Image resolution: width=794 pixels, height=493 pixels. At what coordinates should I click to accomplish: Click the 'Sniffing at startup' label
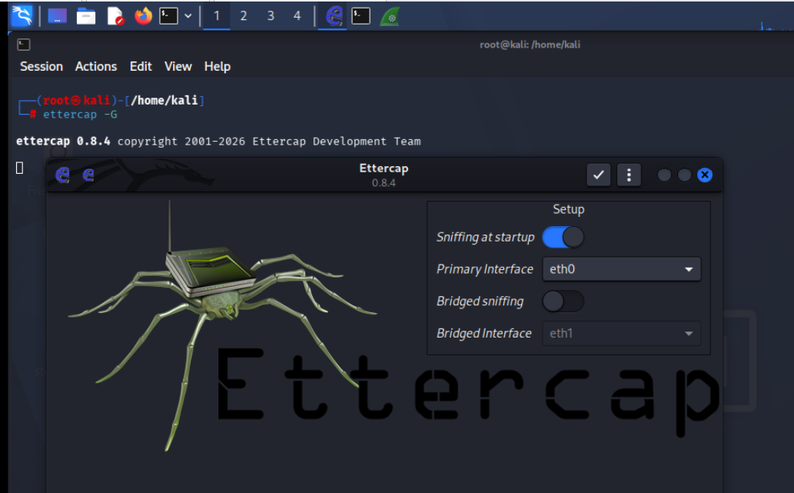(x=485, y=237)
